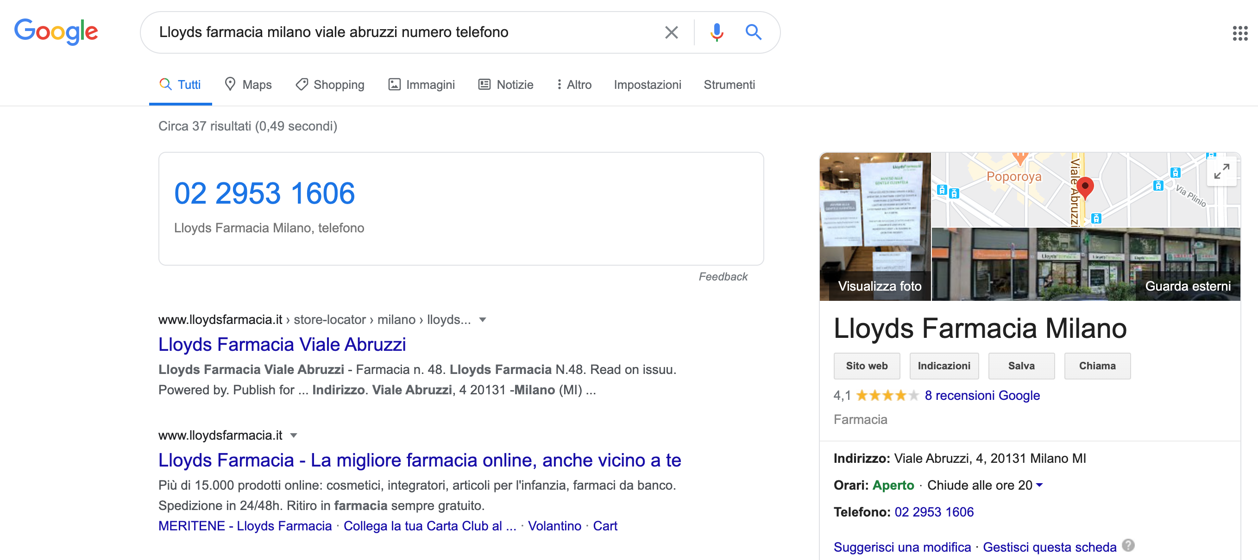Expand arrow next to store-locator URL
The image size is (1258, 560).
(x=483, y=320)
